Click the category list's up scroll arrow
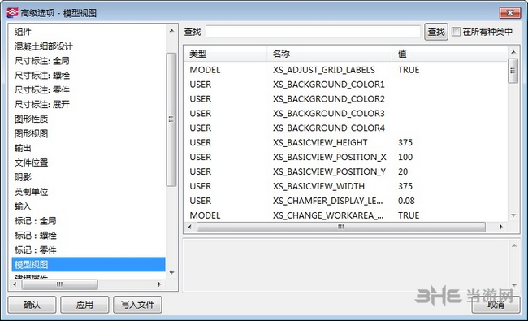 point(171,31)
